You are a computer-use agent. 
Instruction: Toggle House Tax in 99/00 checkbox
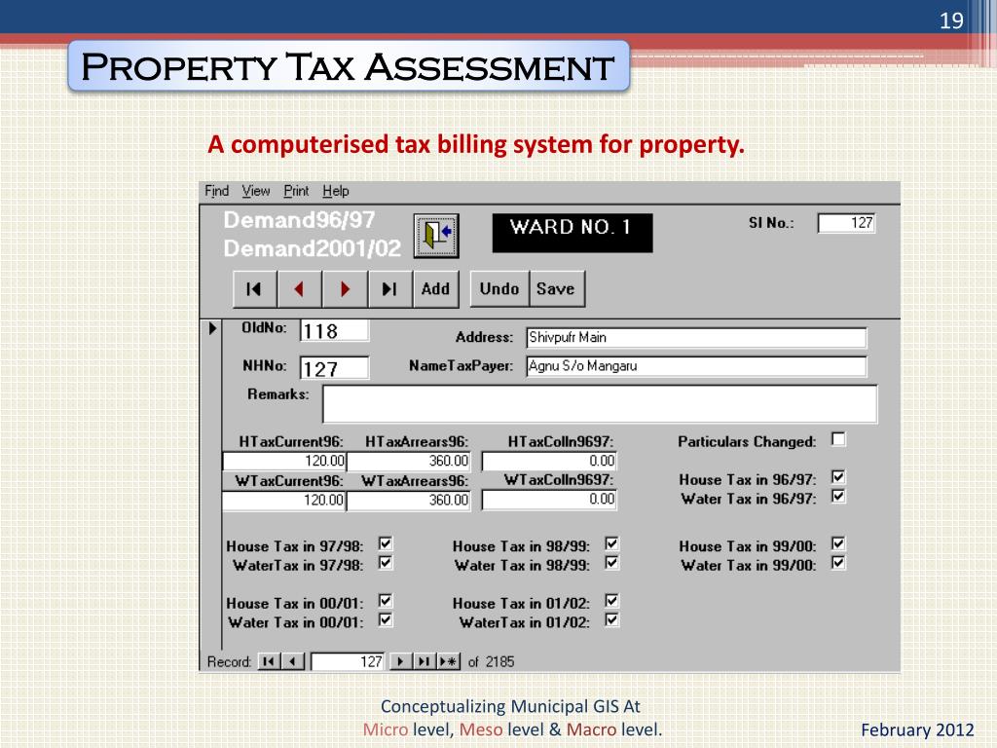[838, 543]
